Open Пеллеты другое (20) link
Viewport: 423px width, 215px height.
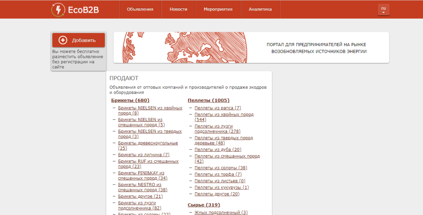tap(217, 194)
